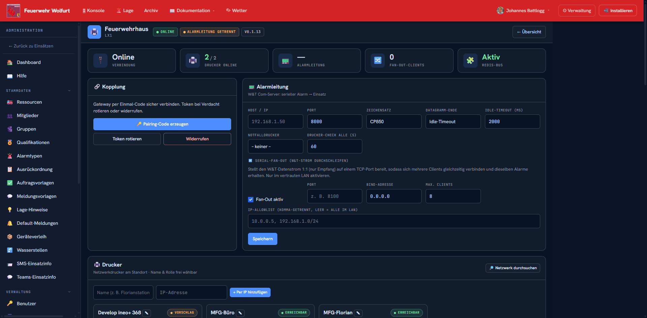This screenshot has width=647, height=318.
Task: Click the edit pencil next to MFG-Büro
Action: click(240, 313)
